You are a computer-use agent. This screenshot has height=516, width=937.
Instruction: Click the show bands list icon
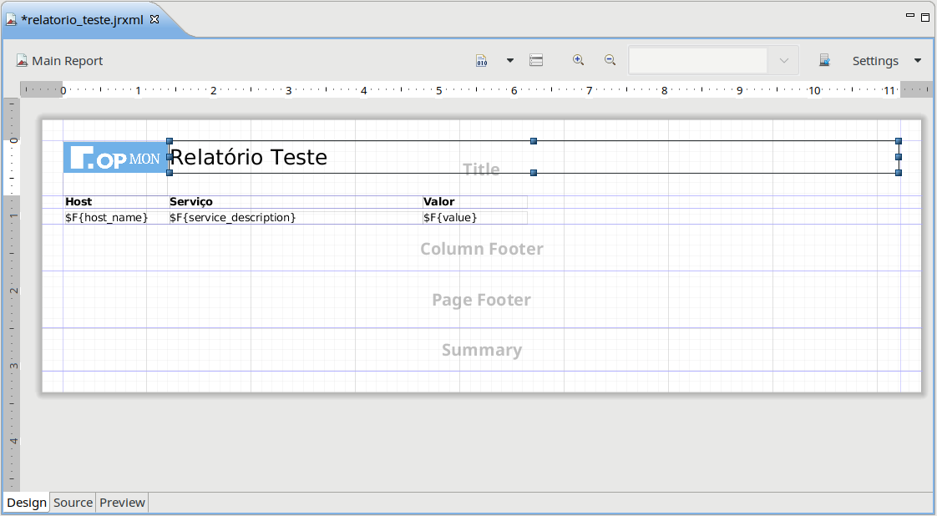pyautogui.click(x=536, y=61)
